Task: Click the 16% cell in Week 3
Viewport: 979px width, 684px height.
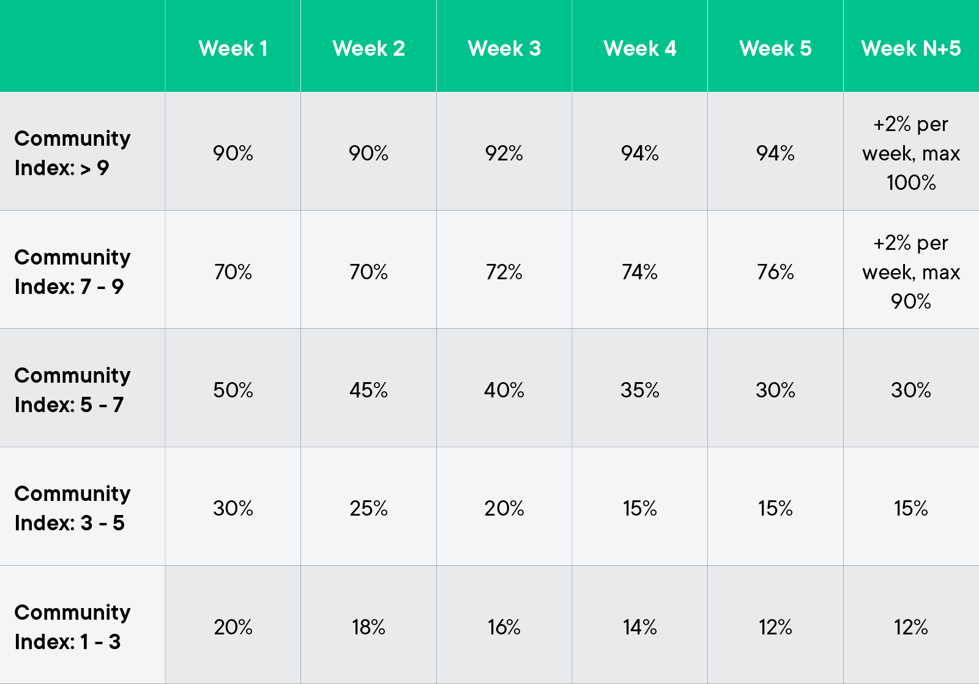Action: (504, 627)
